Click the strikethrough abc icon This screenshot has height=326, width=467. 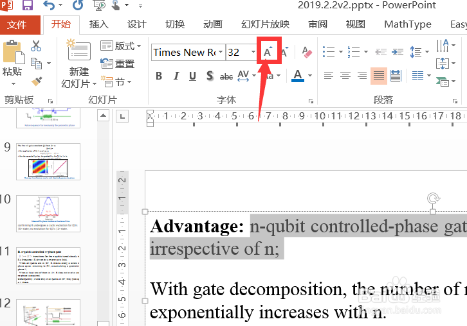tap(226, 76)
